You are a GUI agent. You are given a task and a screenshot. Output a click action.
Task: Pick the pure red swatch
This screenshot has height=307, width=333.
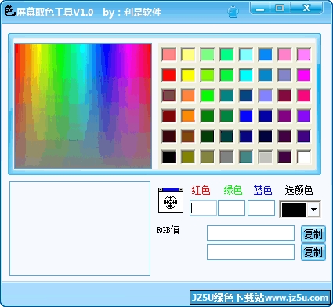click(x=168, y=75)
